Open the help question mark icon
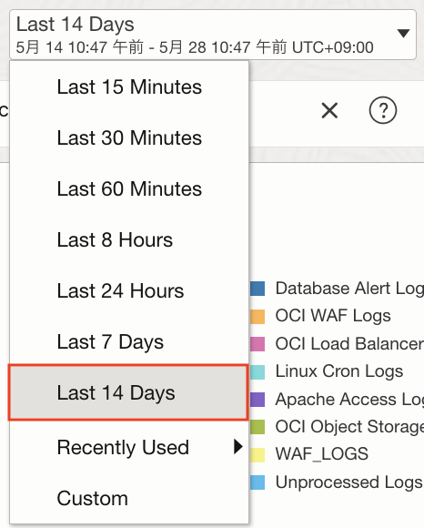 pyautogui.click(x=383, y=110)
